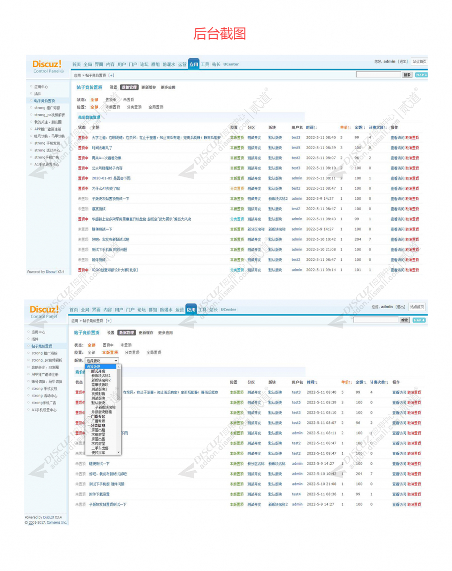This screenshot has height=571, width=452.
Task: Click the 搜索 button in the lower screenshot
Action: coord(404,320)
